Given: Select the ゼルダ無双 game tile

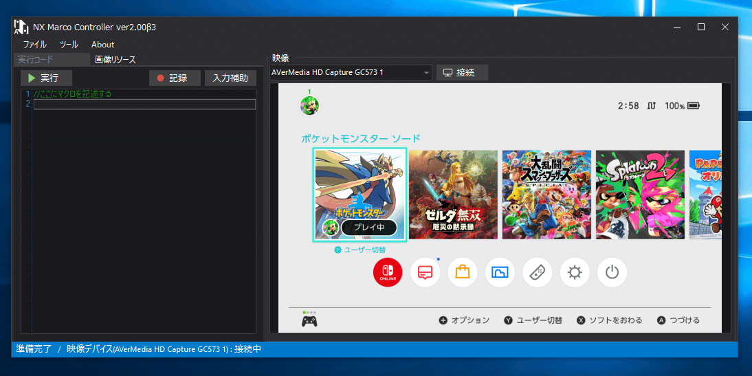Looking at the screenshot, I should (x=453, y=195).
